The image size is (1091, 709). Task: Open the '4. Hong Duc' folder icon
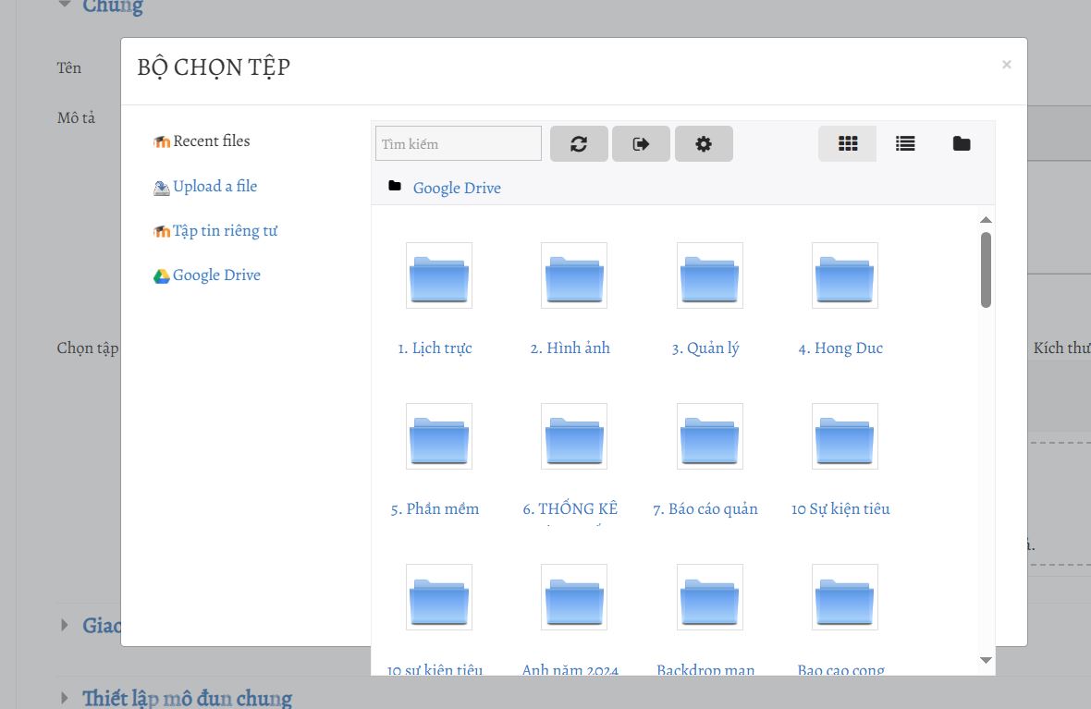click(845, 275)
